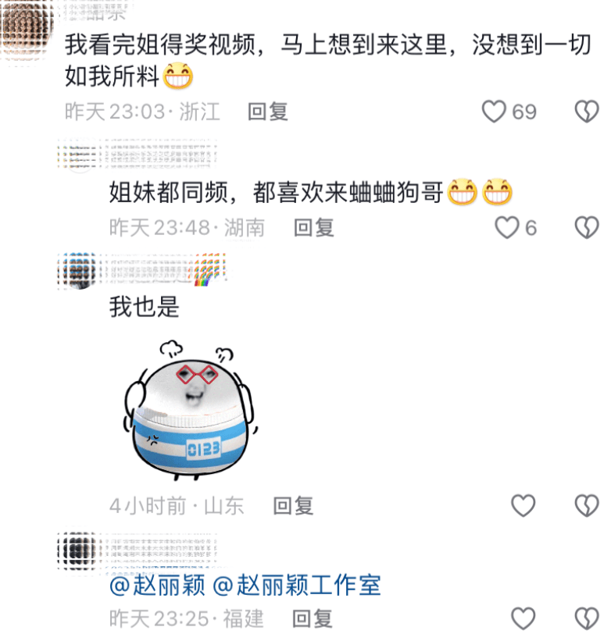Like the Hunan reply with 6 likes
This screenshot has height=634, width=611.
tap(507, 228)
